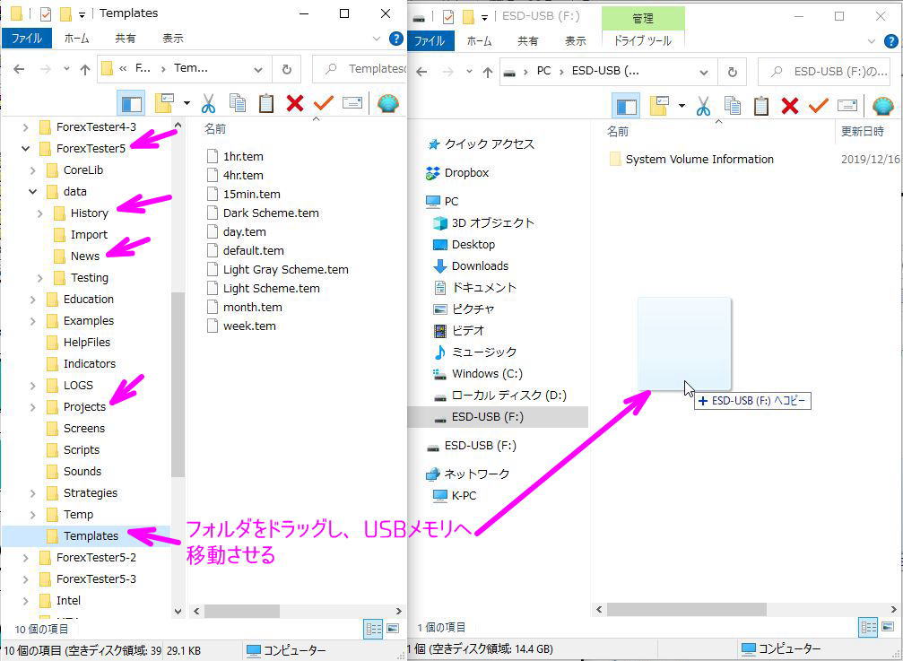Switch to the 共有 tab in left window
This screenshot has height=661, width=903.
[126, 38]
